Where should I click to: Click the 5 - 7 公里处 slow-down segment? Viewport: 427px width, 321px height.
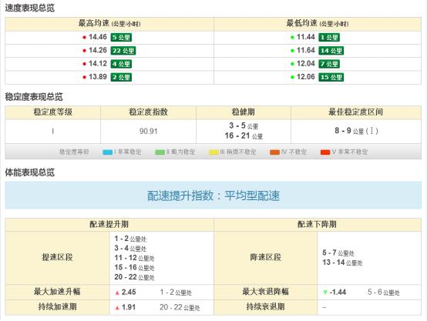[338, 253]
